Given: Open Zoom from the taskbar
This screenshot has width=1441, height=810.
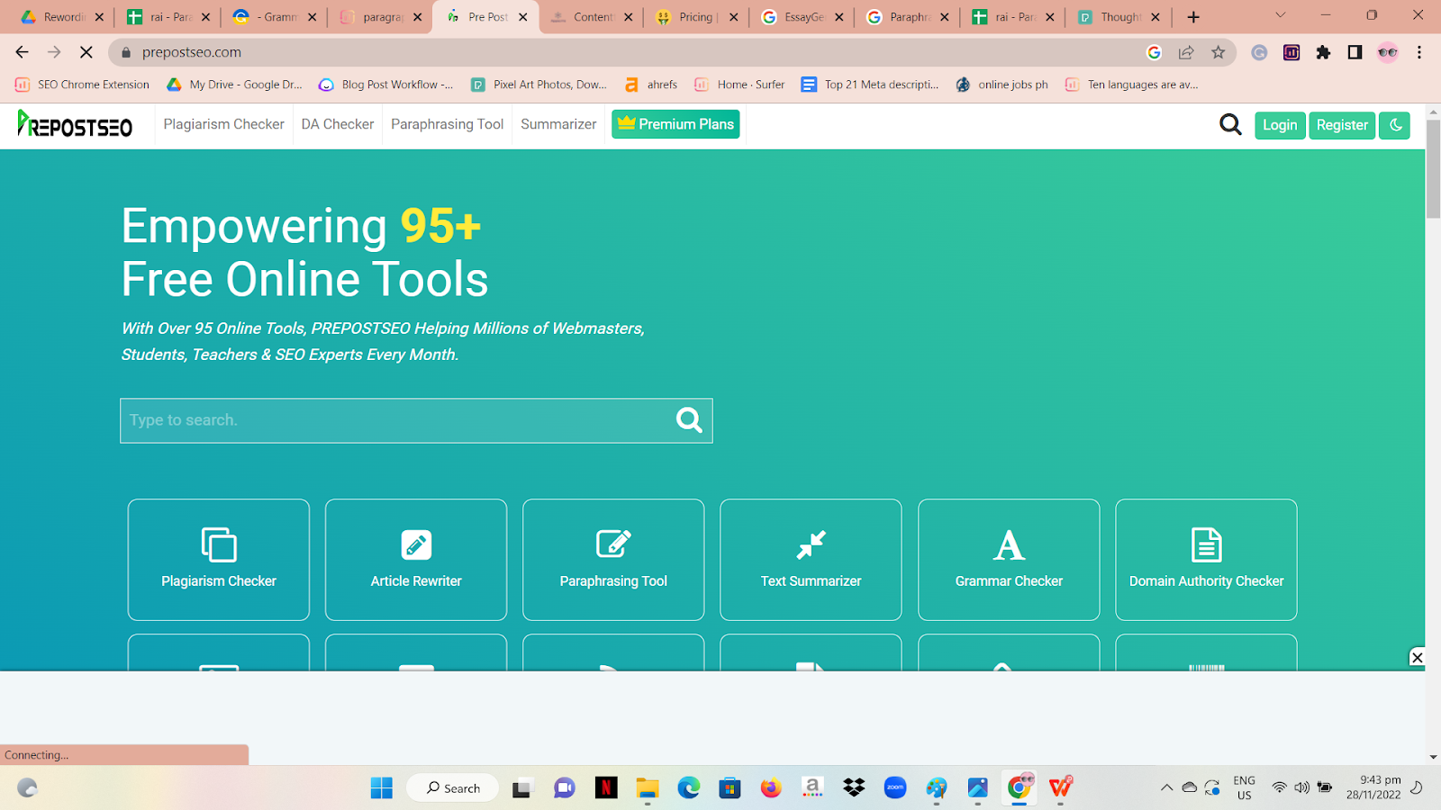Looking at the screenshot, I should point(895,788).
